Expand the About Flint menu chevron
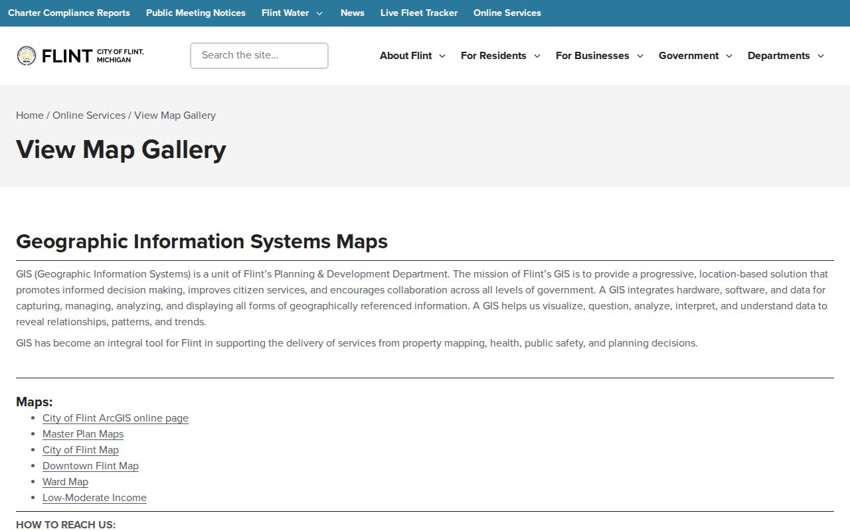 point(442,56)
